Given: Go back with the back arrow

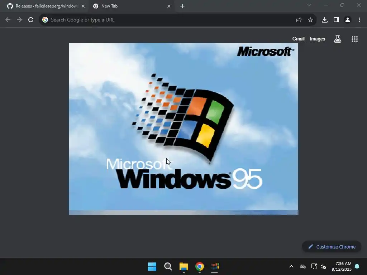Looking at the screenshot, I should click(x=8, y=20).
